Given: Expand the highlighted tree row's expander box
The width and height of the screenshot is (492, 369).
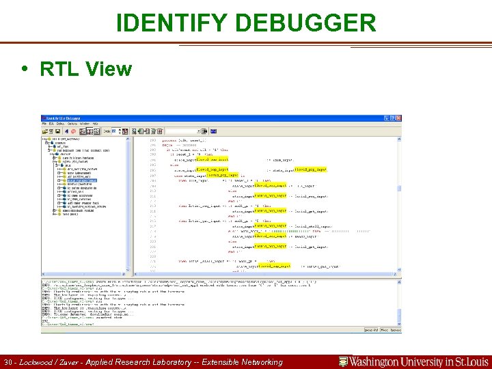Looking at the screenshot, I should tap(59, 180).
